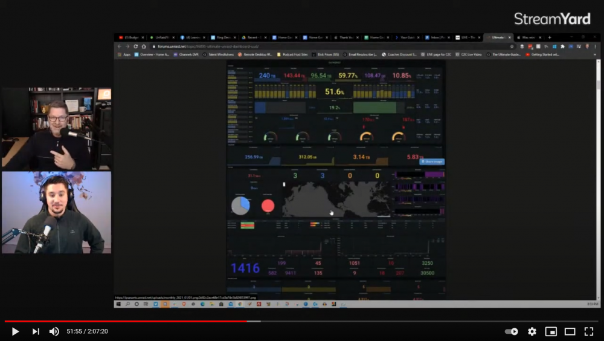Open The Ultimate Guide bookmark
Image resolution: width=604 pixels, height=341 pixels.
504,54
